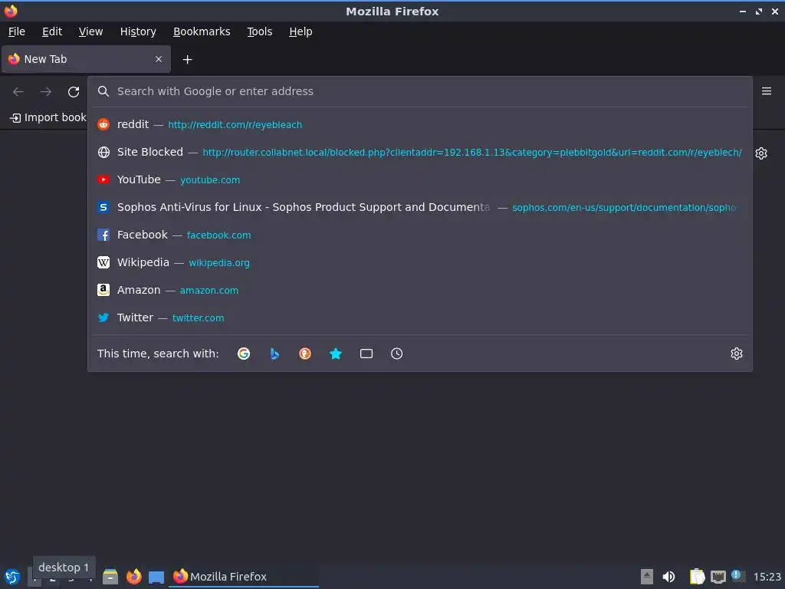
Task: Show hidden tray icons with arrow
Action: click(x=647, y=577)
